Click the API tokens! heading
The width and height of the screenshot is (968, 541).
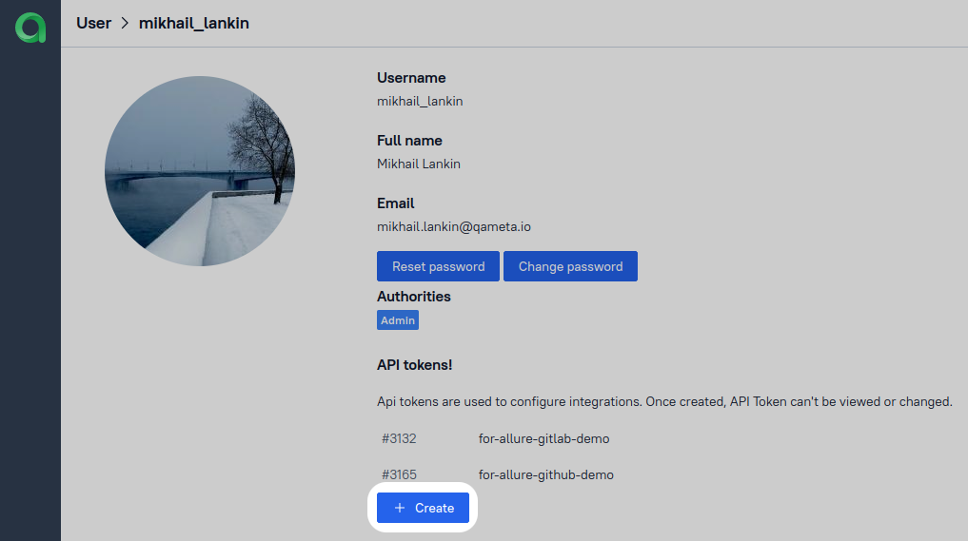(414, 365)
